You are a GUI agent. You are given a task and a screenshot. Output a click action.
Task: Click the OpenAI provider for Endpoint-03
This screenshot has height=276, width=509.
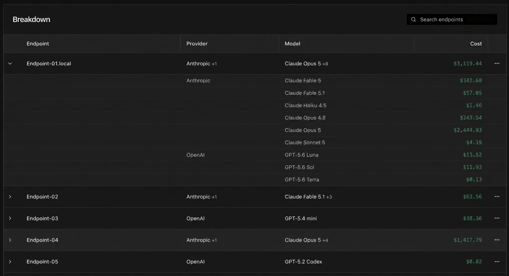[195, 218]
